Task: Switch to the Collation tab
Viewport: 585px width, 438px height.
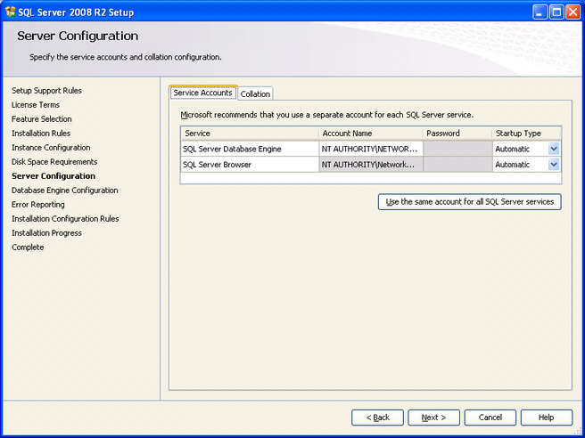Action: 256,94
